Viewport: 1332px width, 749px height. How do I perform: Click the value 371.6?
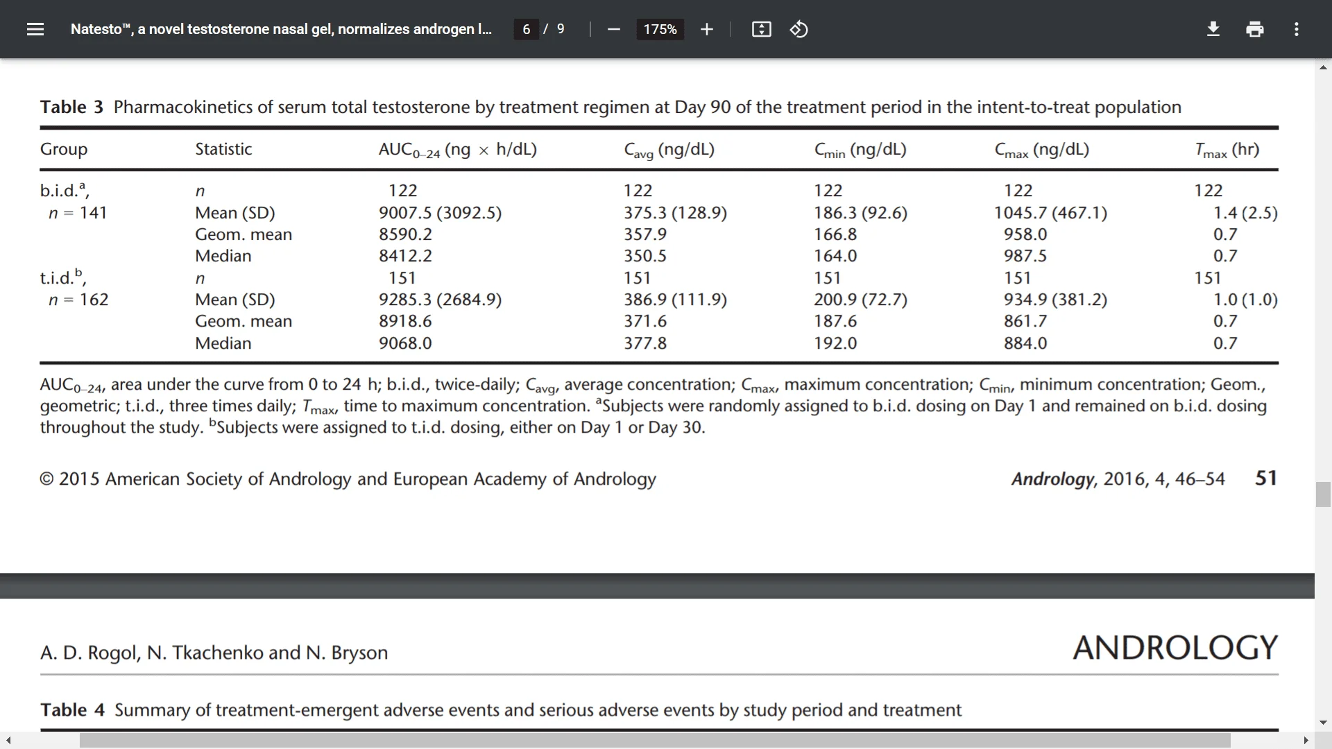coord(645,321)
